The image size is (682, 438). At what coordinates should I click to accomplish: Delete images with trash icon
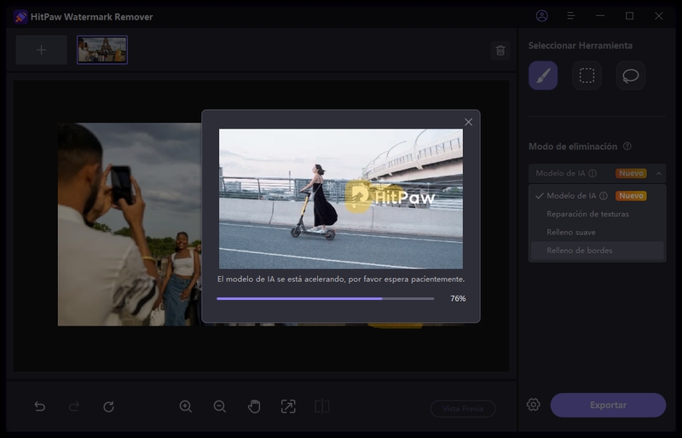(500, 50)
